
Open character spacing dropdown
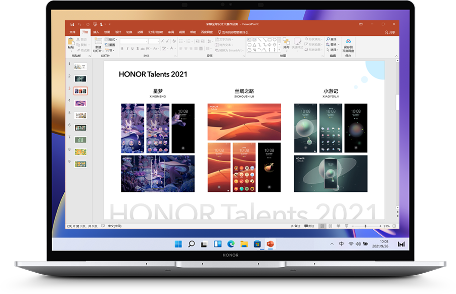tap(148, 48)
